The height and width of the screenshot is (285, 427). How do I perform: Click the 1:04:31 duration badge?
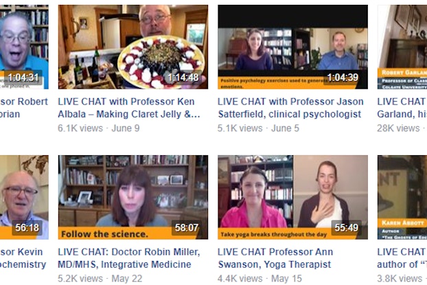pyautogui.click(x=23, y=78)
